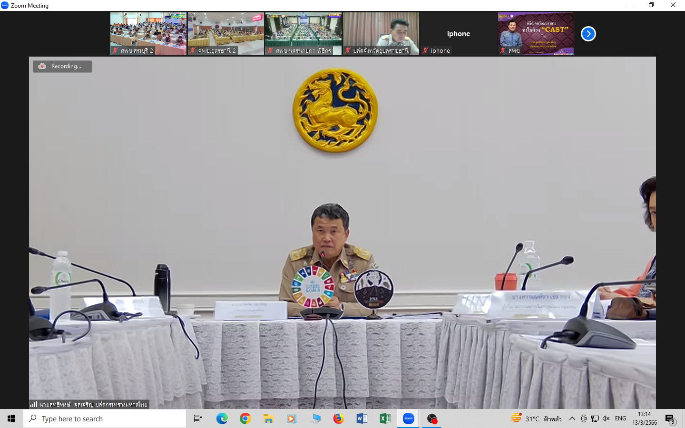Open Microsoft Edge from the taskbar
Image resolution: width=685 pixels, height=428 pixels.
click(x=222, y=418)
